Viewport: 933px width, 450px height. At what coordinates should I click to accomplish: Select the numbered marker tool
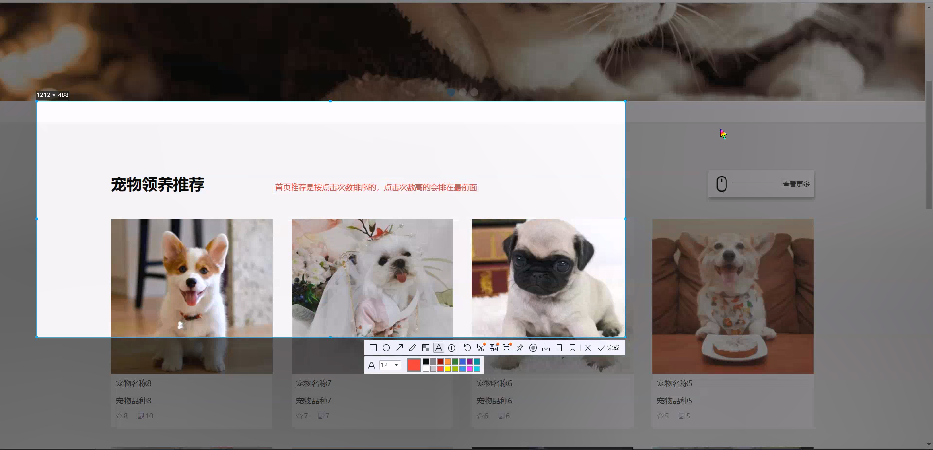pyautogui.click(x=451, y=348)
